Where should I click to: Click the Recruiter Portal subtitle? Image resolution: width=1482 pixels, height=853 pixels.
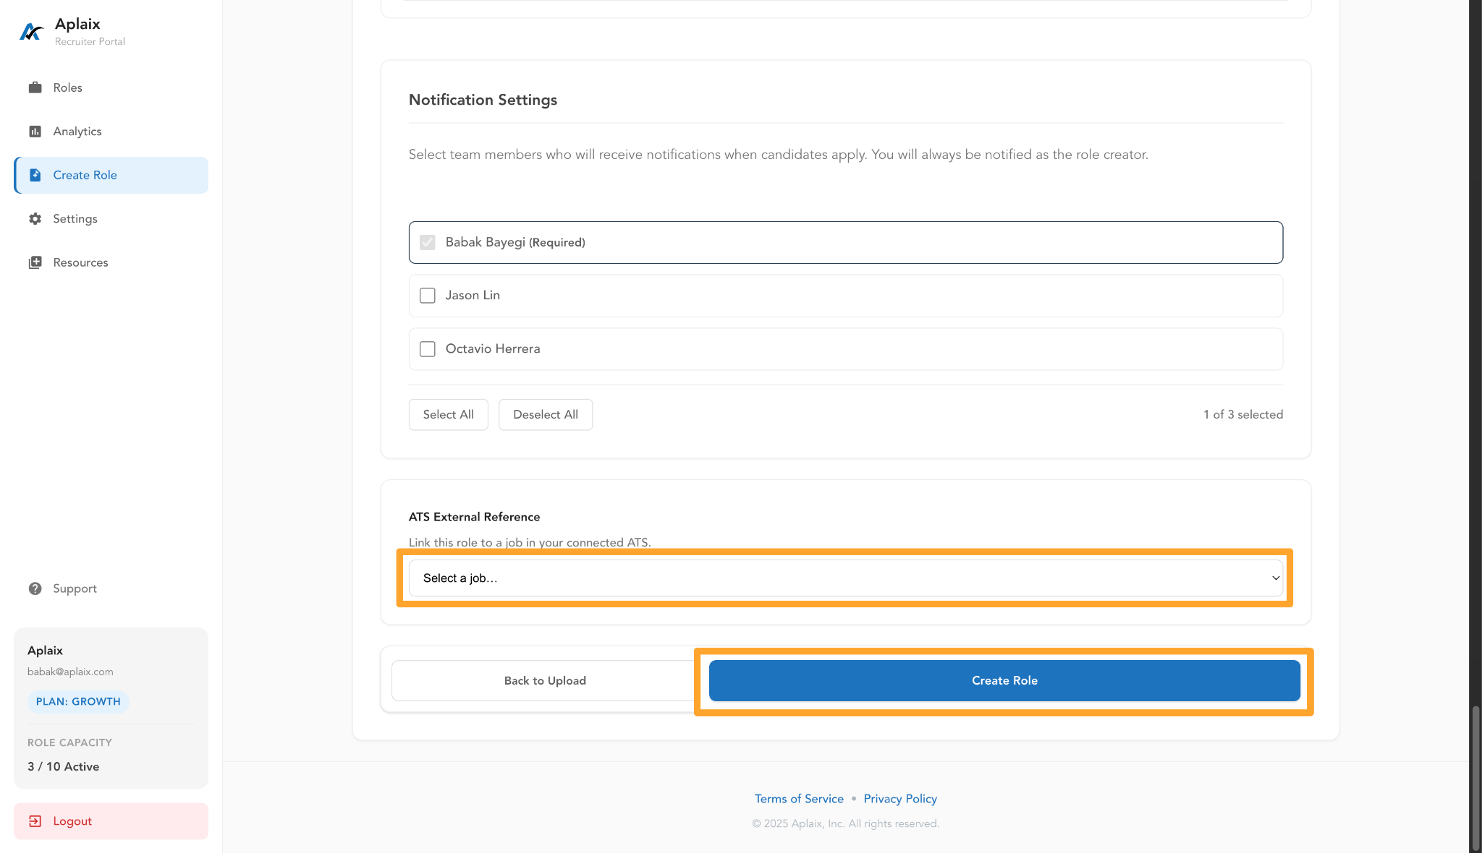point(90,42)
